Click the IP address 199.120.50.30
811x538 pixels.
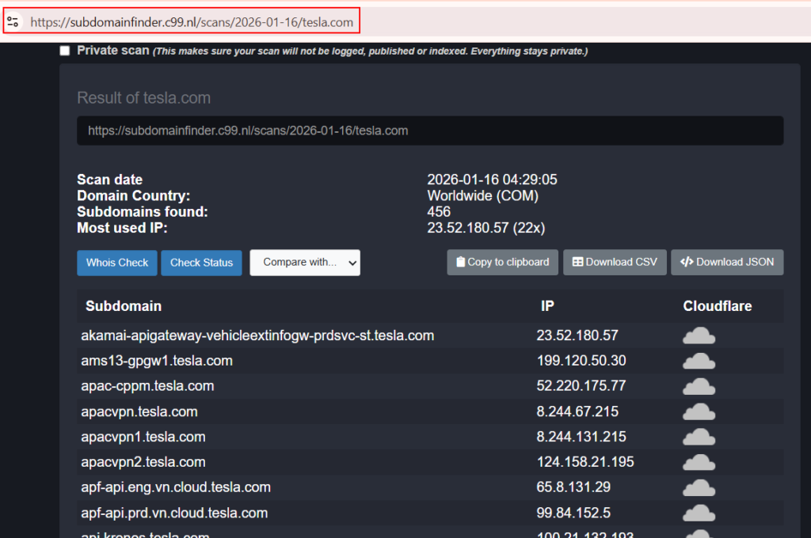(x=581, y=361)
